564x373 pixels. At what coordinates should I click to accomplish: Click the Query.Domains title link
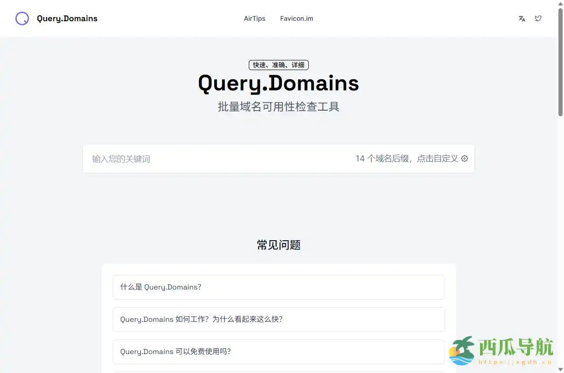[67, 18]
